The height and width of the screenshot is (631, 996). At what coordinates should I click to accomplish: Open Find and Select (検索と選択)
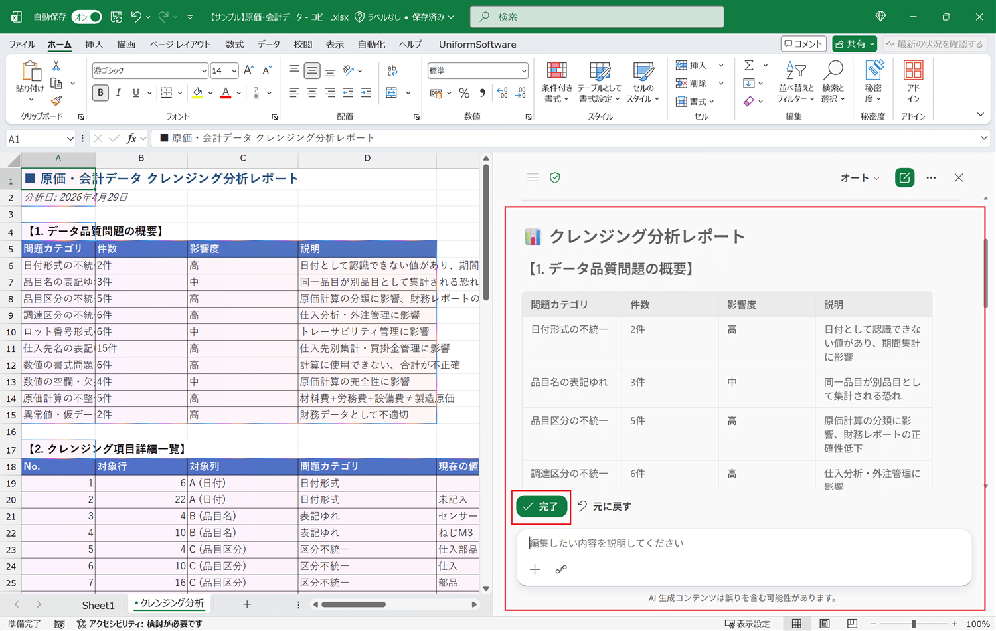pyautogui.click(x=833, y=82)
